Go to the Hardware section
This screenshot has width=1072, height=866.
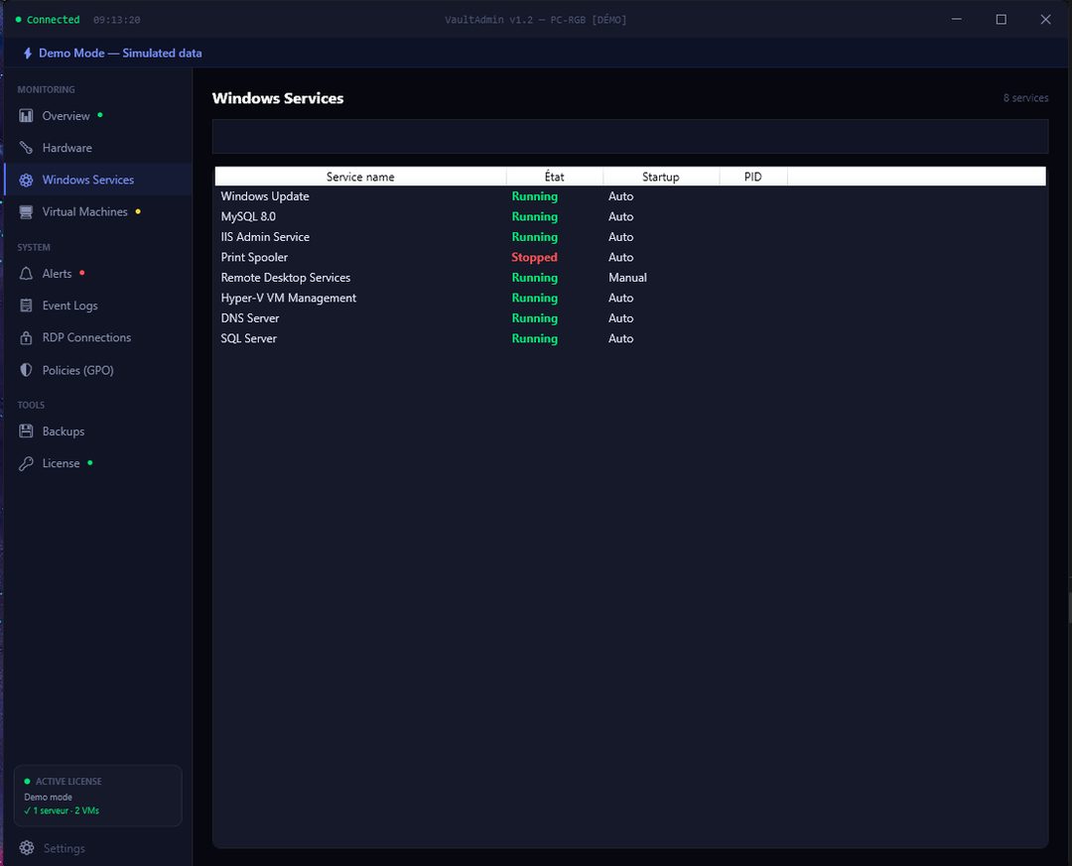click(x=98, y=148)
